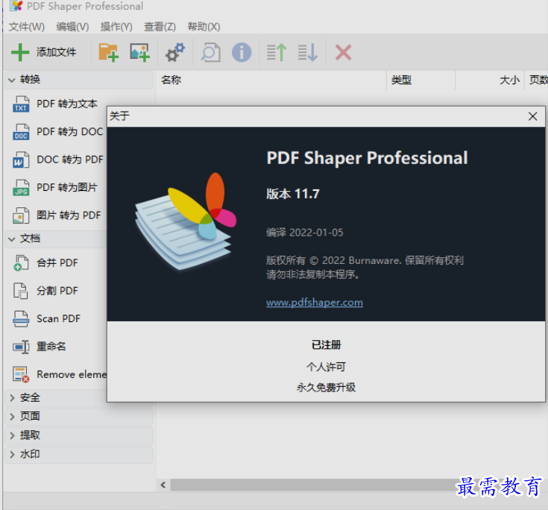The width and height of the screenshot is (548, 510).
Task: Click the 已注册 status text
Action: point(326,345)
